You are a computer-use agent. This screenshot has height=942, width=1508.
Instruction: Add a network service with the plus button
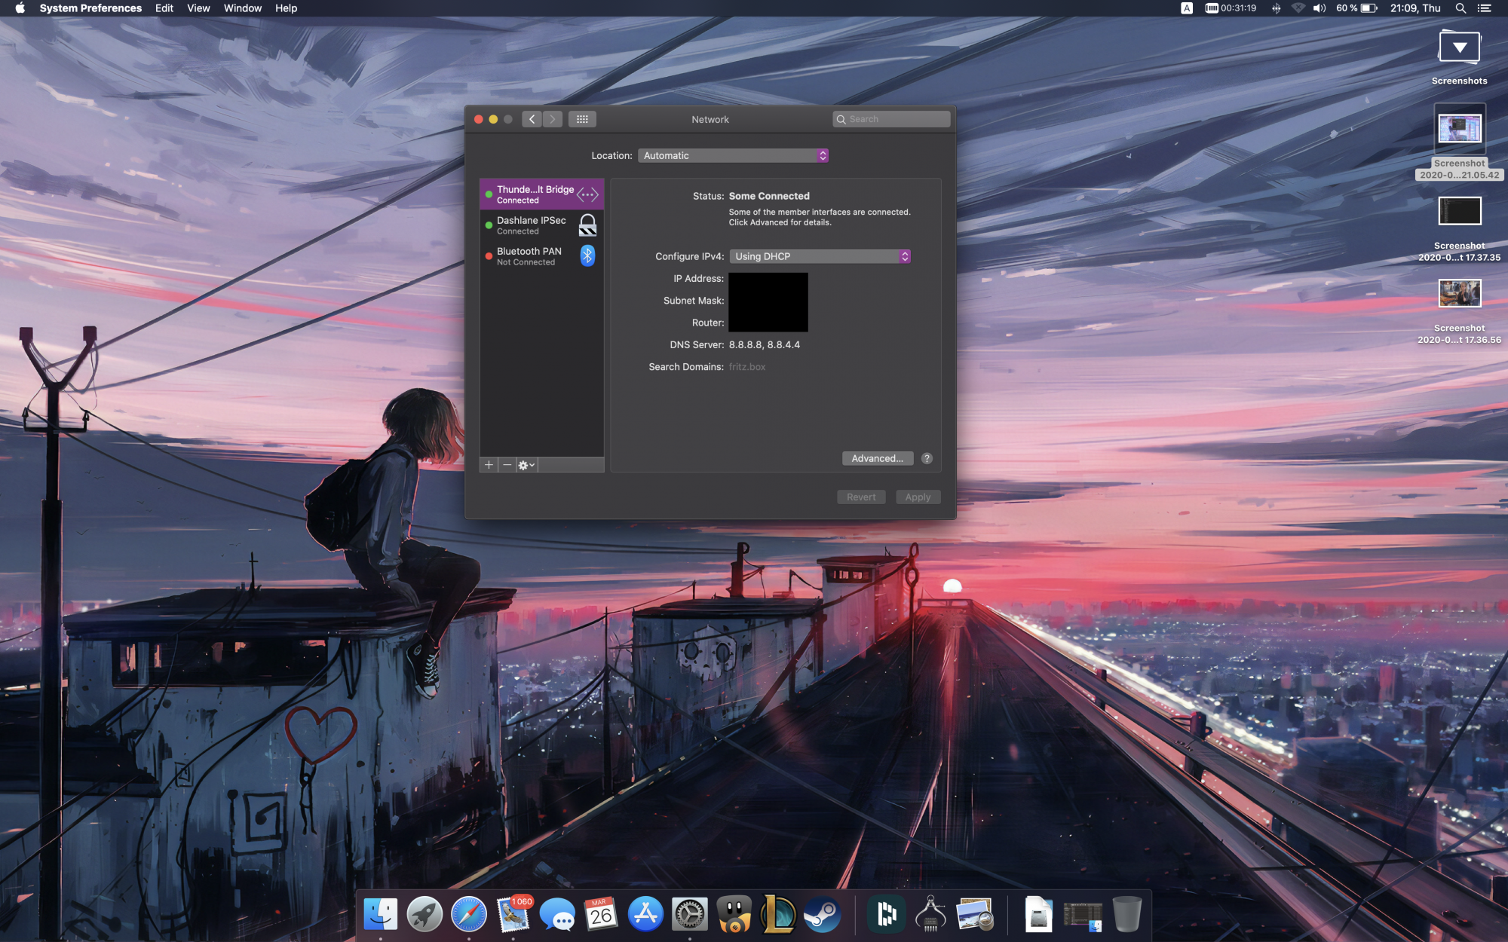[x=489, y=465]
